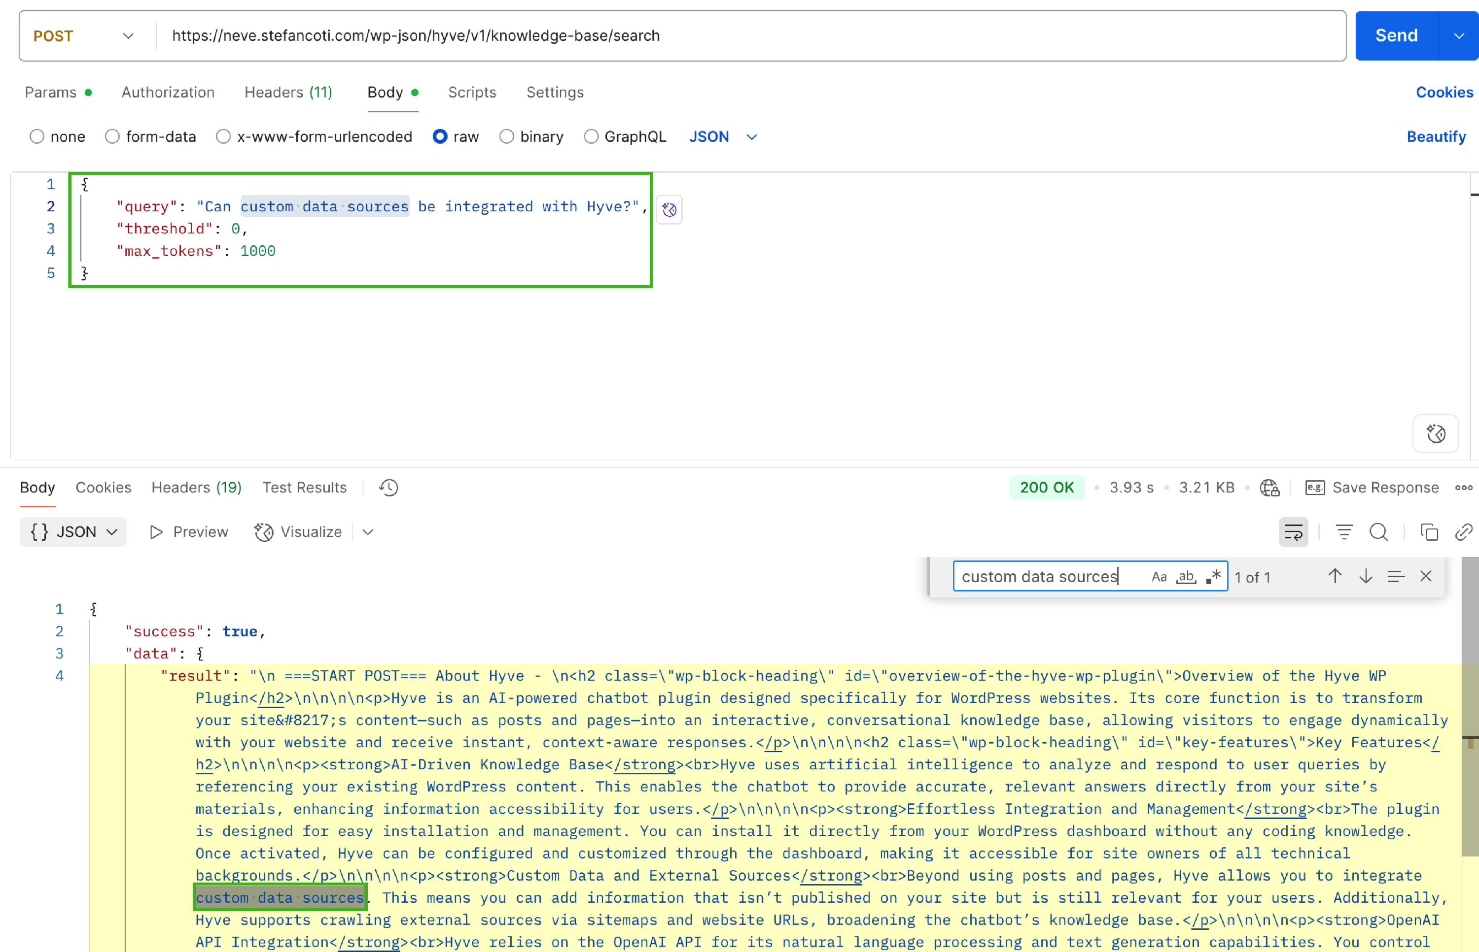Open the arrow dropdown beside Send

coord(1459,36)
